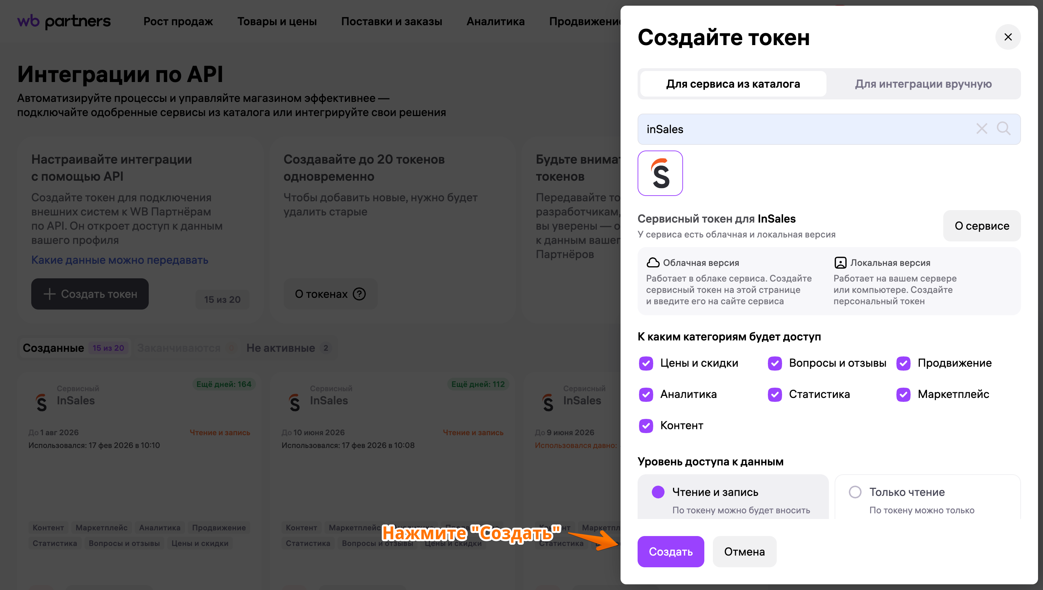Open the О сервисе info button
The height and width of the screenshot is (590, 1043).
[x=982, y=226]
